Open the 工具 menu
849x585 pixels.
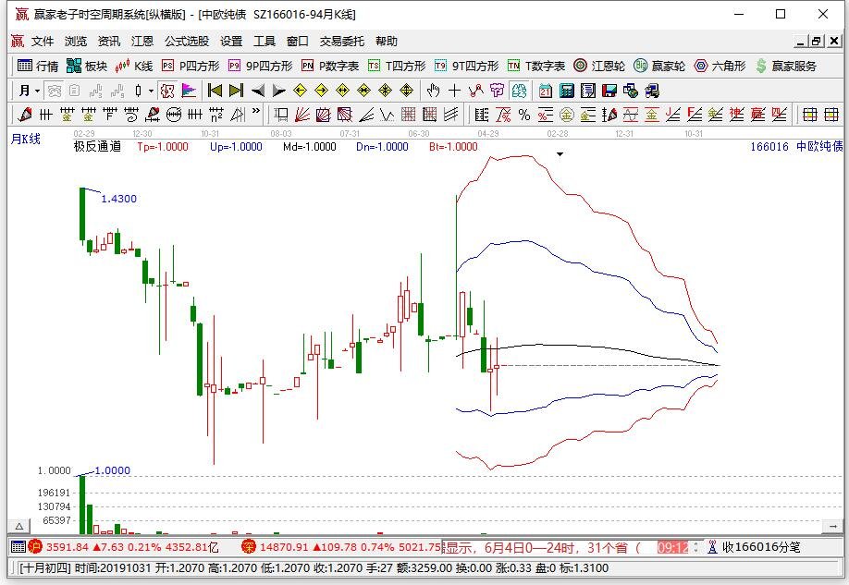(x=265, y=42)
